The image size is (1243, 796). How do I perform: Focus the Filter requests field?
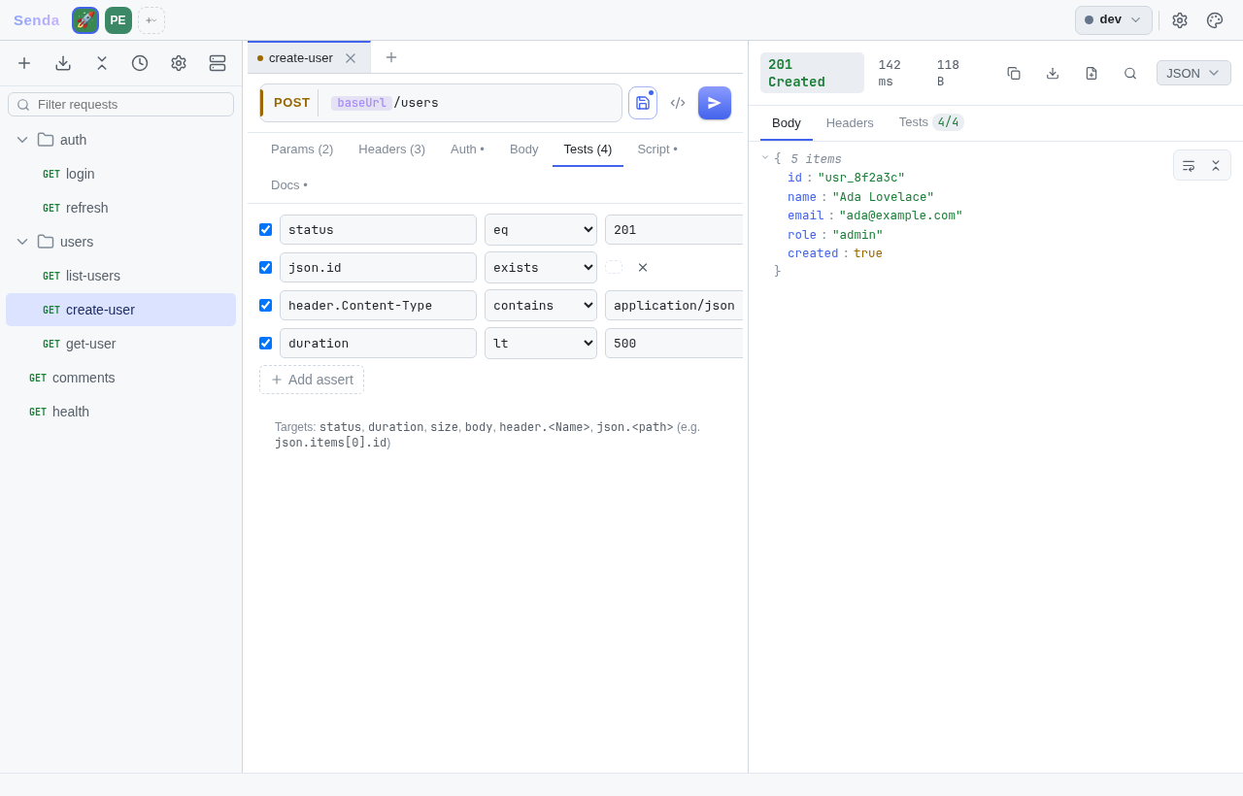pyautogui.click(x=121, y=105)
